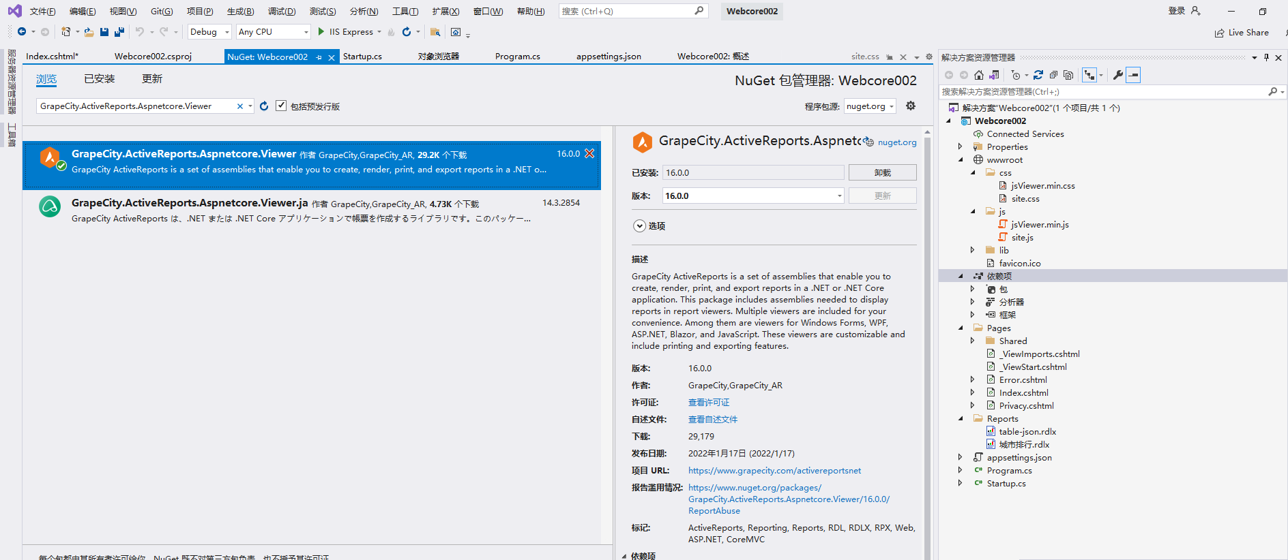
Task: Click red X to uninstall Viewer package
Action: 589,154
